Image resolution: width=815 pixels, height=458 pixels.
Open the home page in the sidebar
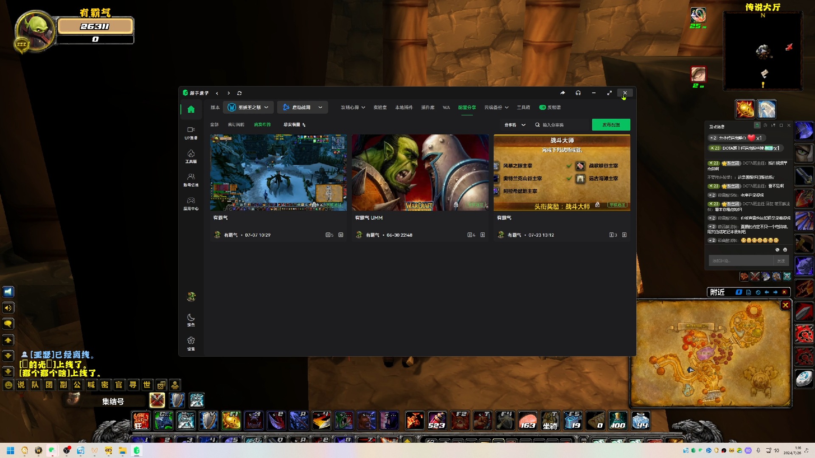(x=191, y=109)
